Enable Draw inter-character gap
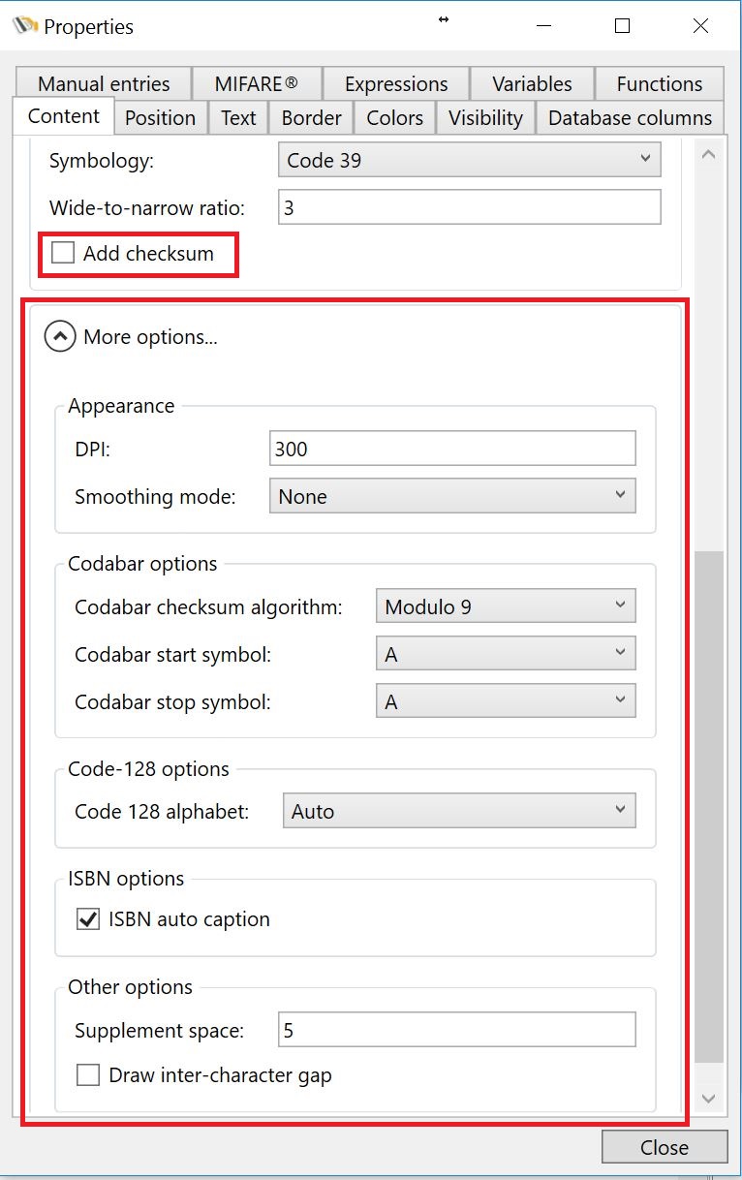The height and width of the screenshot is (1180, 742). (x=88, y=1075)
